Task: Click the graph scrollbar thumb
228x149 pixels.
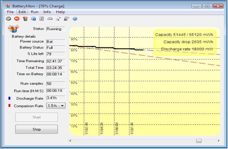Action: 199,141
